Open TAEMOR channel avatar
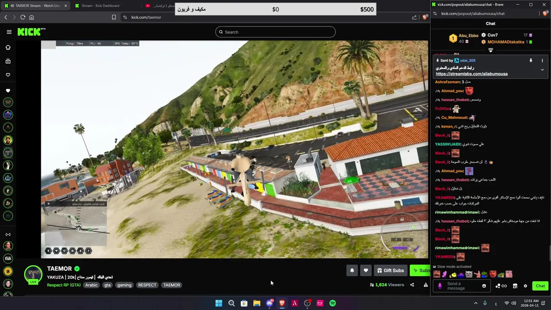This screenshot has width=551, height=310. (x=33, y=275)
